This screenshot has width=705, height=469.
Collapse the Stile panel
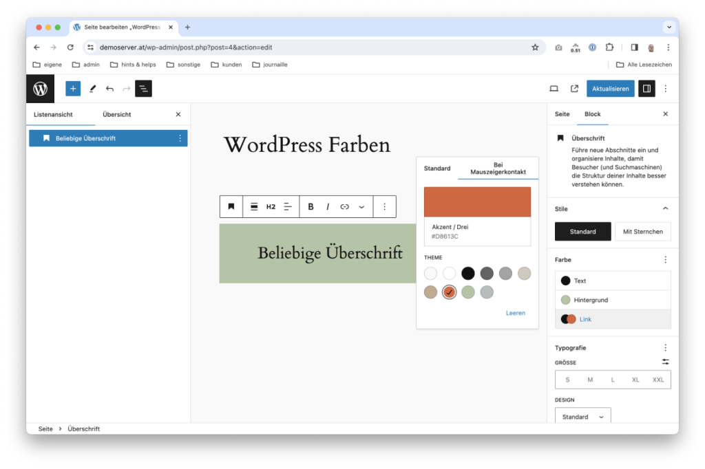(x=666, y=209)
